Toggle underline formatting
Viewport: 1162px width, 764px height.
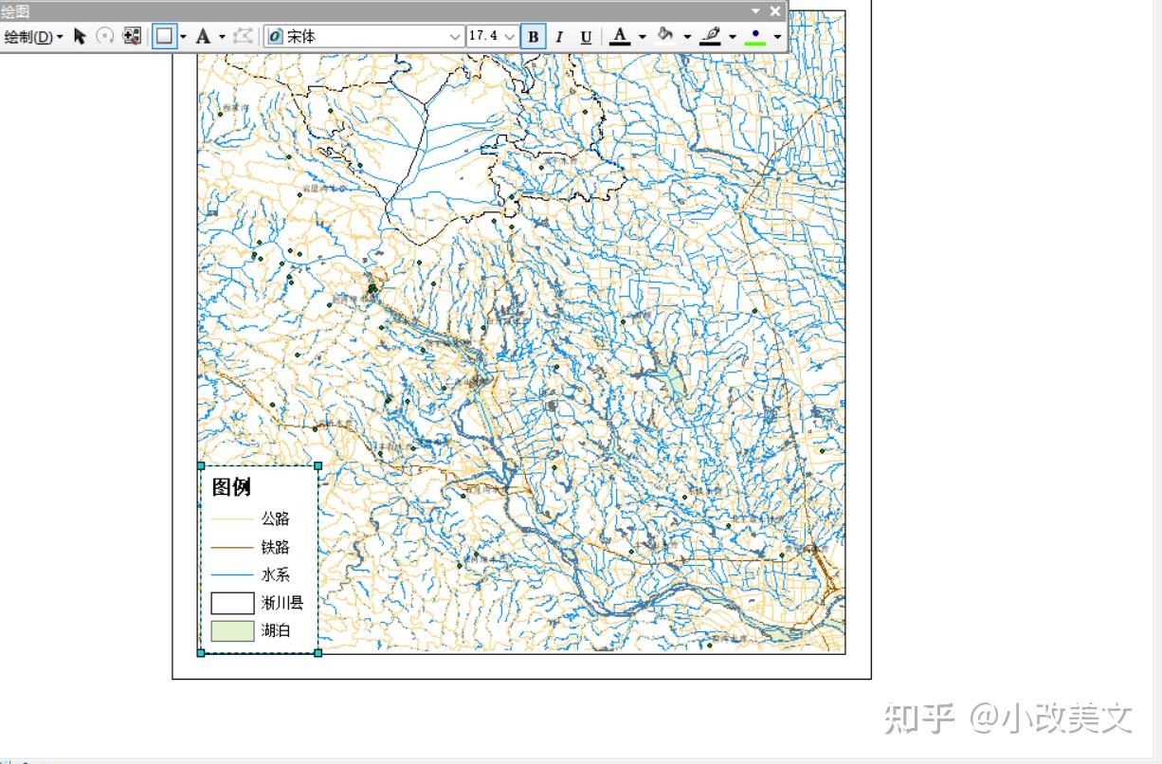585,37
